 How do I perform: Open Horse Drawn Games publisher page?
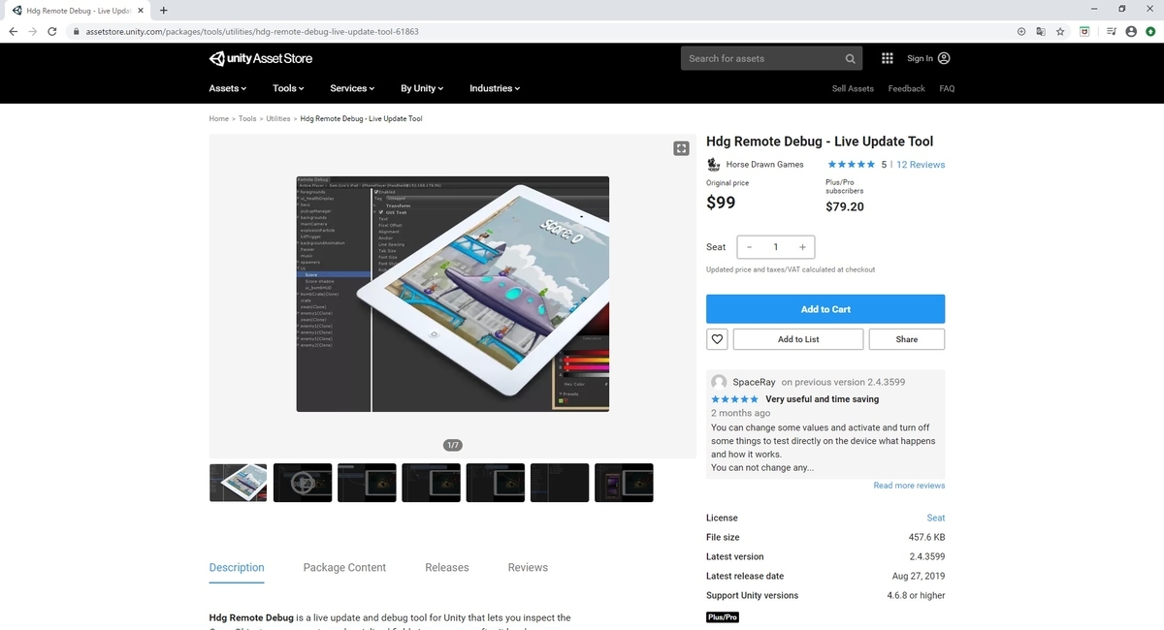(764, 165)
